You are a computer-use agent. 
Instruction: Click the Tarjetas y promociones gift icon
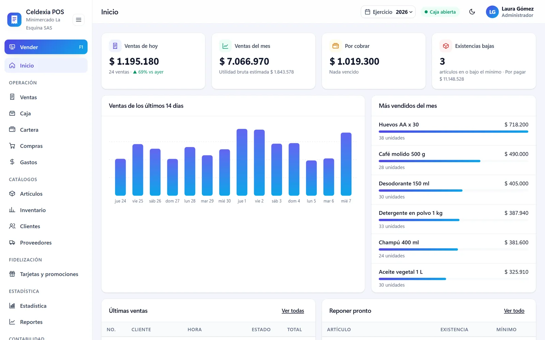pos(12,274)
